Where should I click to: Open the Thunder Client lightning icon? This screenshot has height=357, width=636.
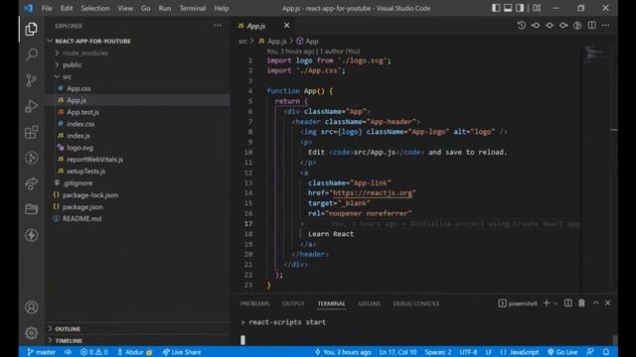click(31, 235)
